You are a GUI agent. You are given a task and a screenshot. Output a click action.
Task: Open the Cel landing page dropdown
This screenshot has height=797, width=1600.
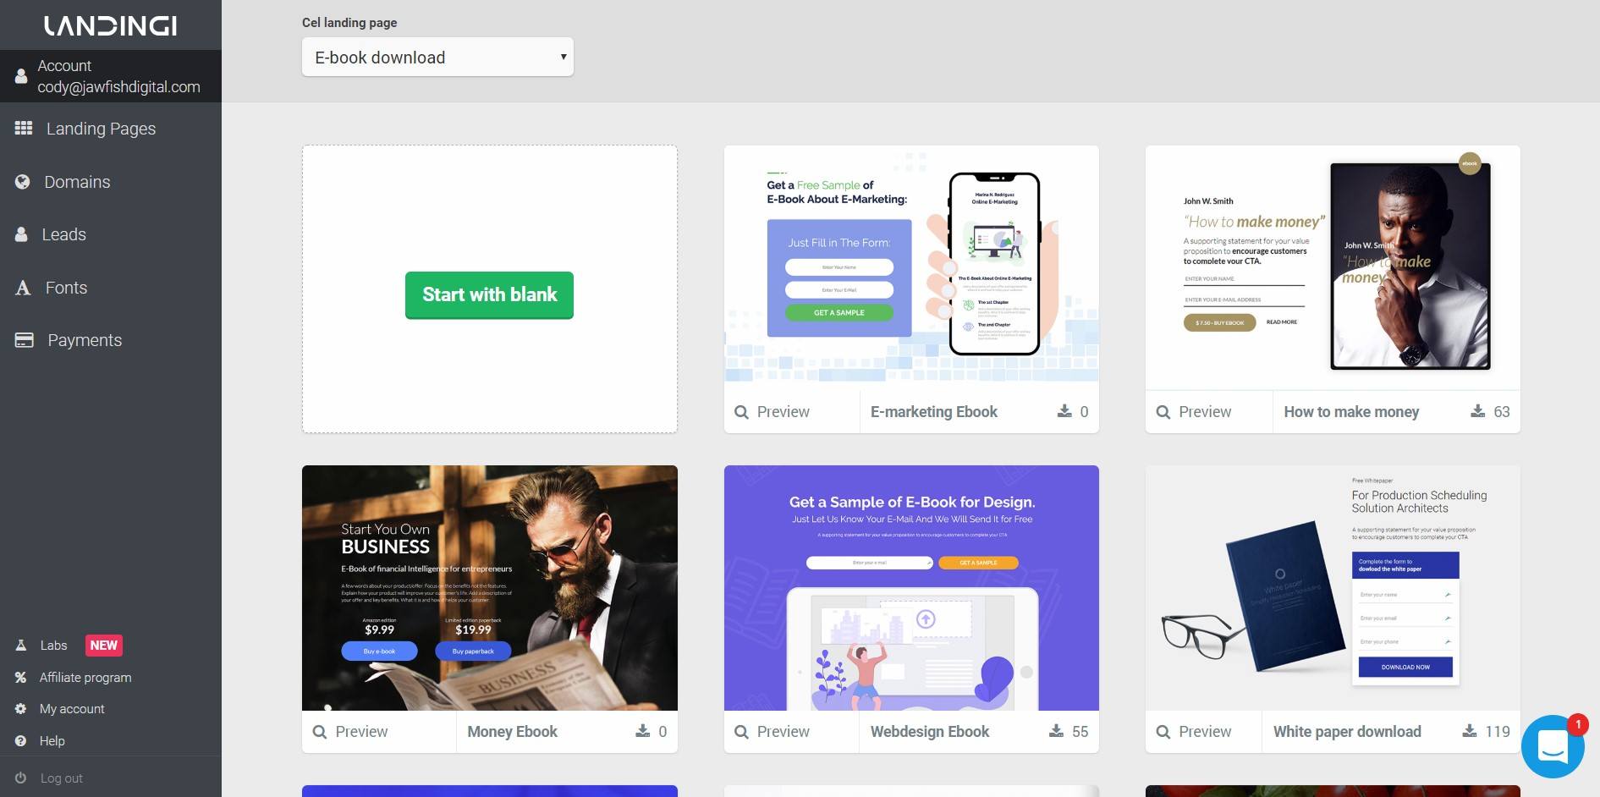437,57
